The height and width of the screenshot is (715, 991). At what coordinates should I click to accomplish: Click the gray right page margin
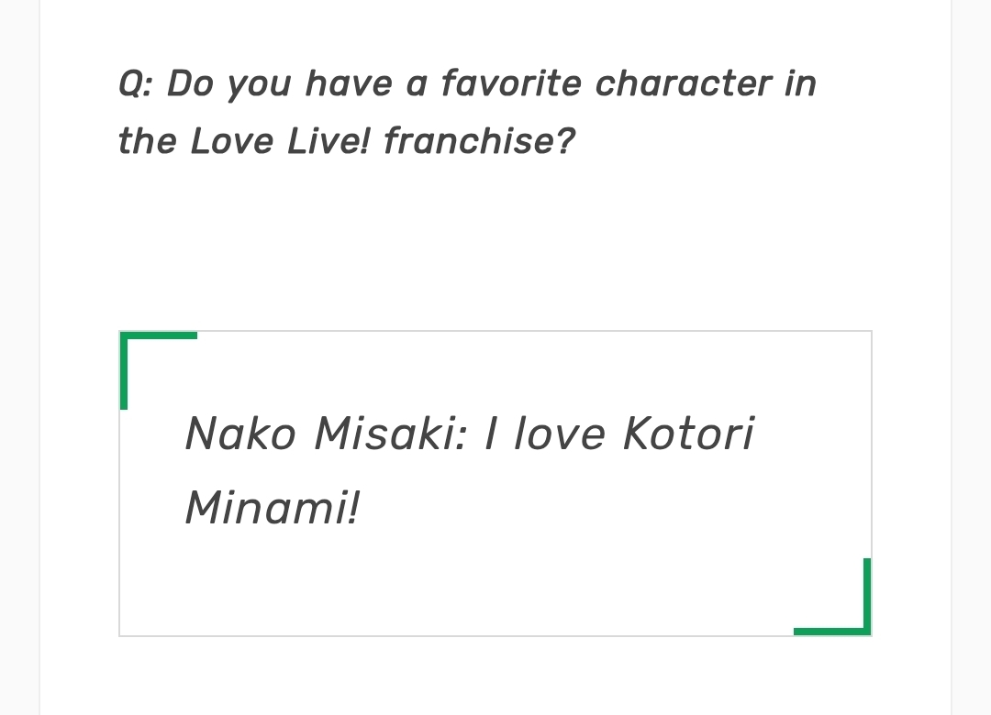972,367
